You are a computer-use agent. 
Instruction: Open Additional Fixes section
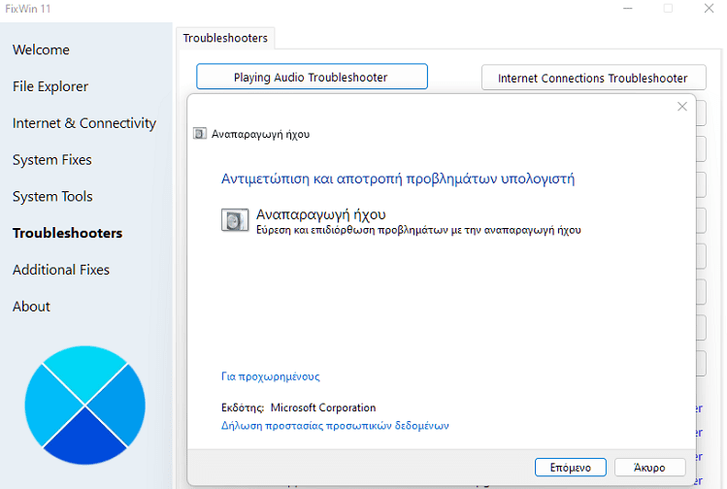coord(61,270)
